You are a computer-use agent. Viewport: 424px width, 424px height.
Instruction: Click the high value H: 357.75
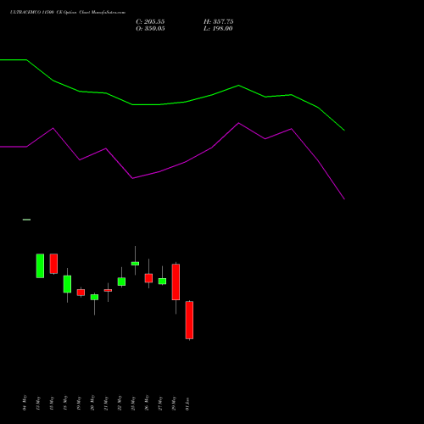[219, 22]
